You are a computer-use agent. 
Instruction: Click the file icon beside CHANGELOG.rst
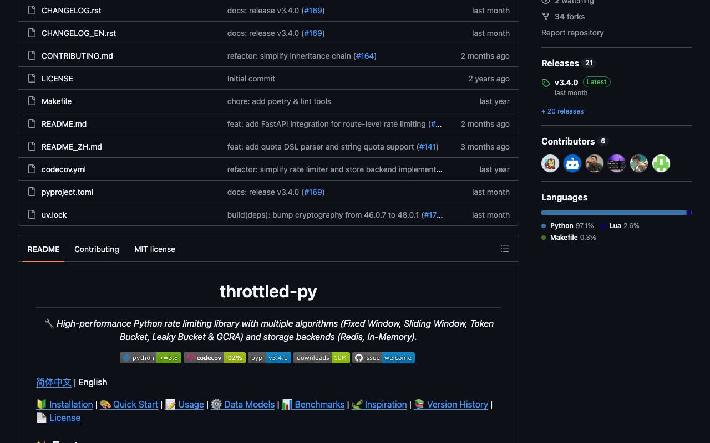32,11
